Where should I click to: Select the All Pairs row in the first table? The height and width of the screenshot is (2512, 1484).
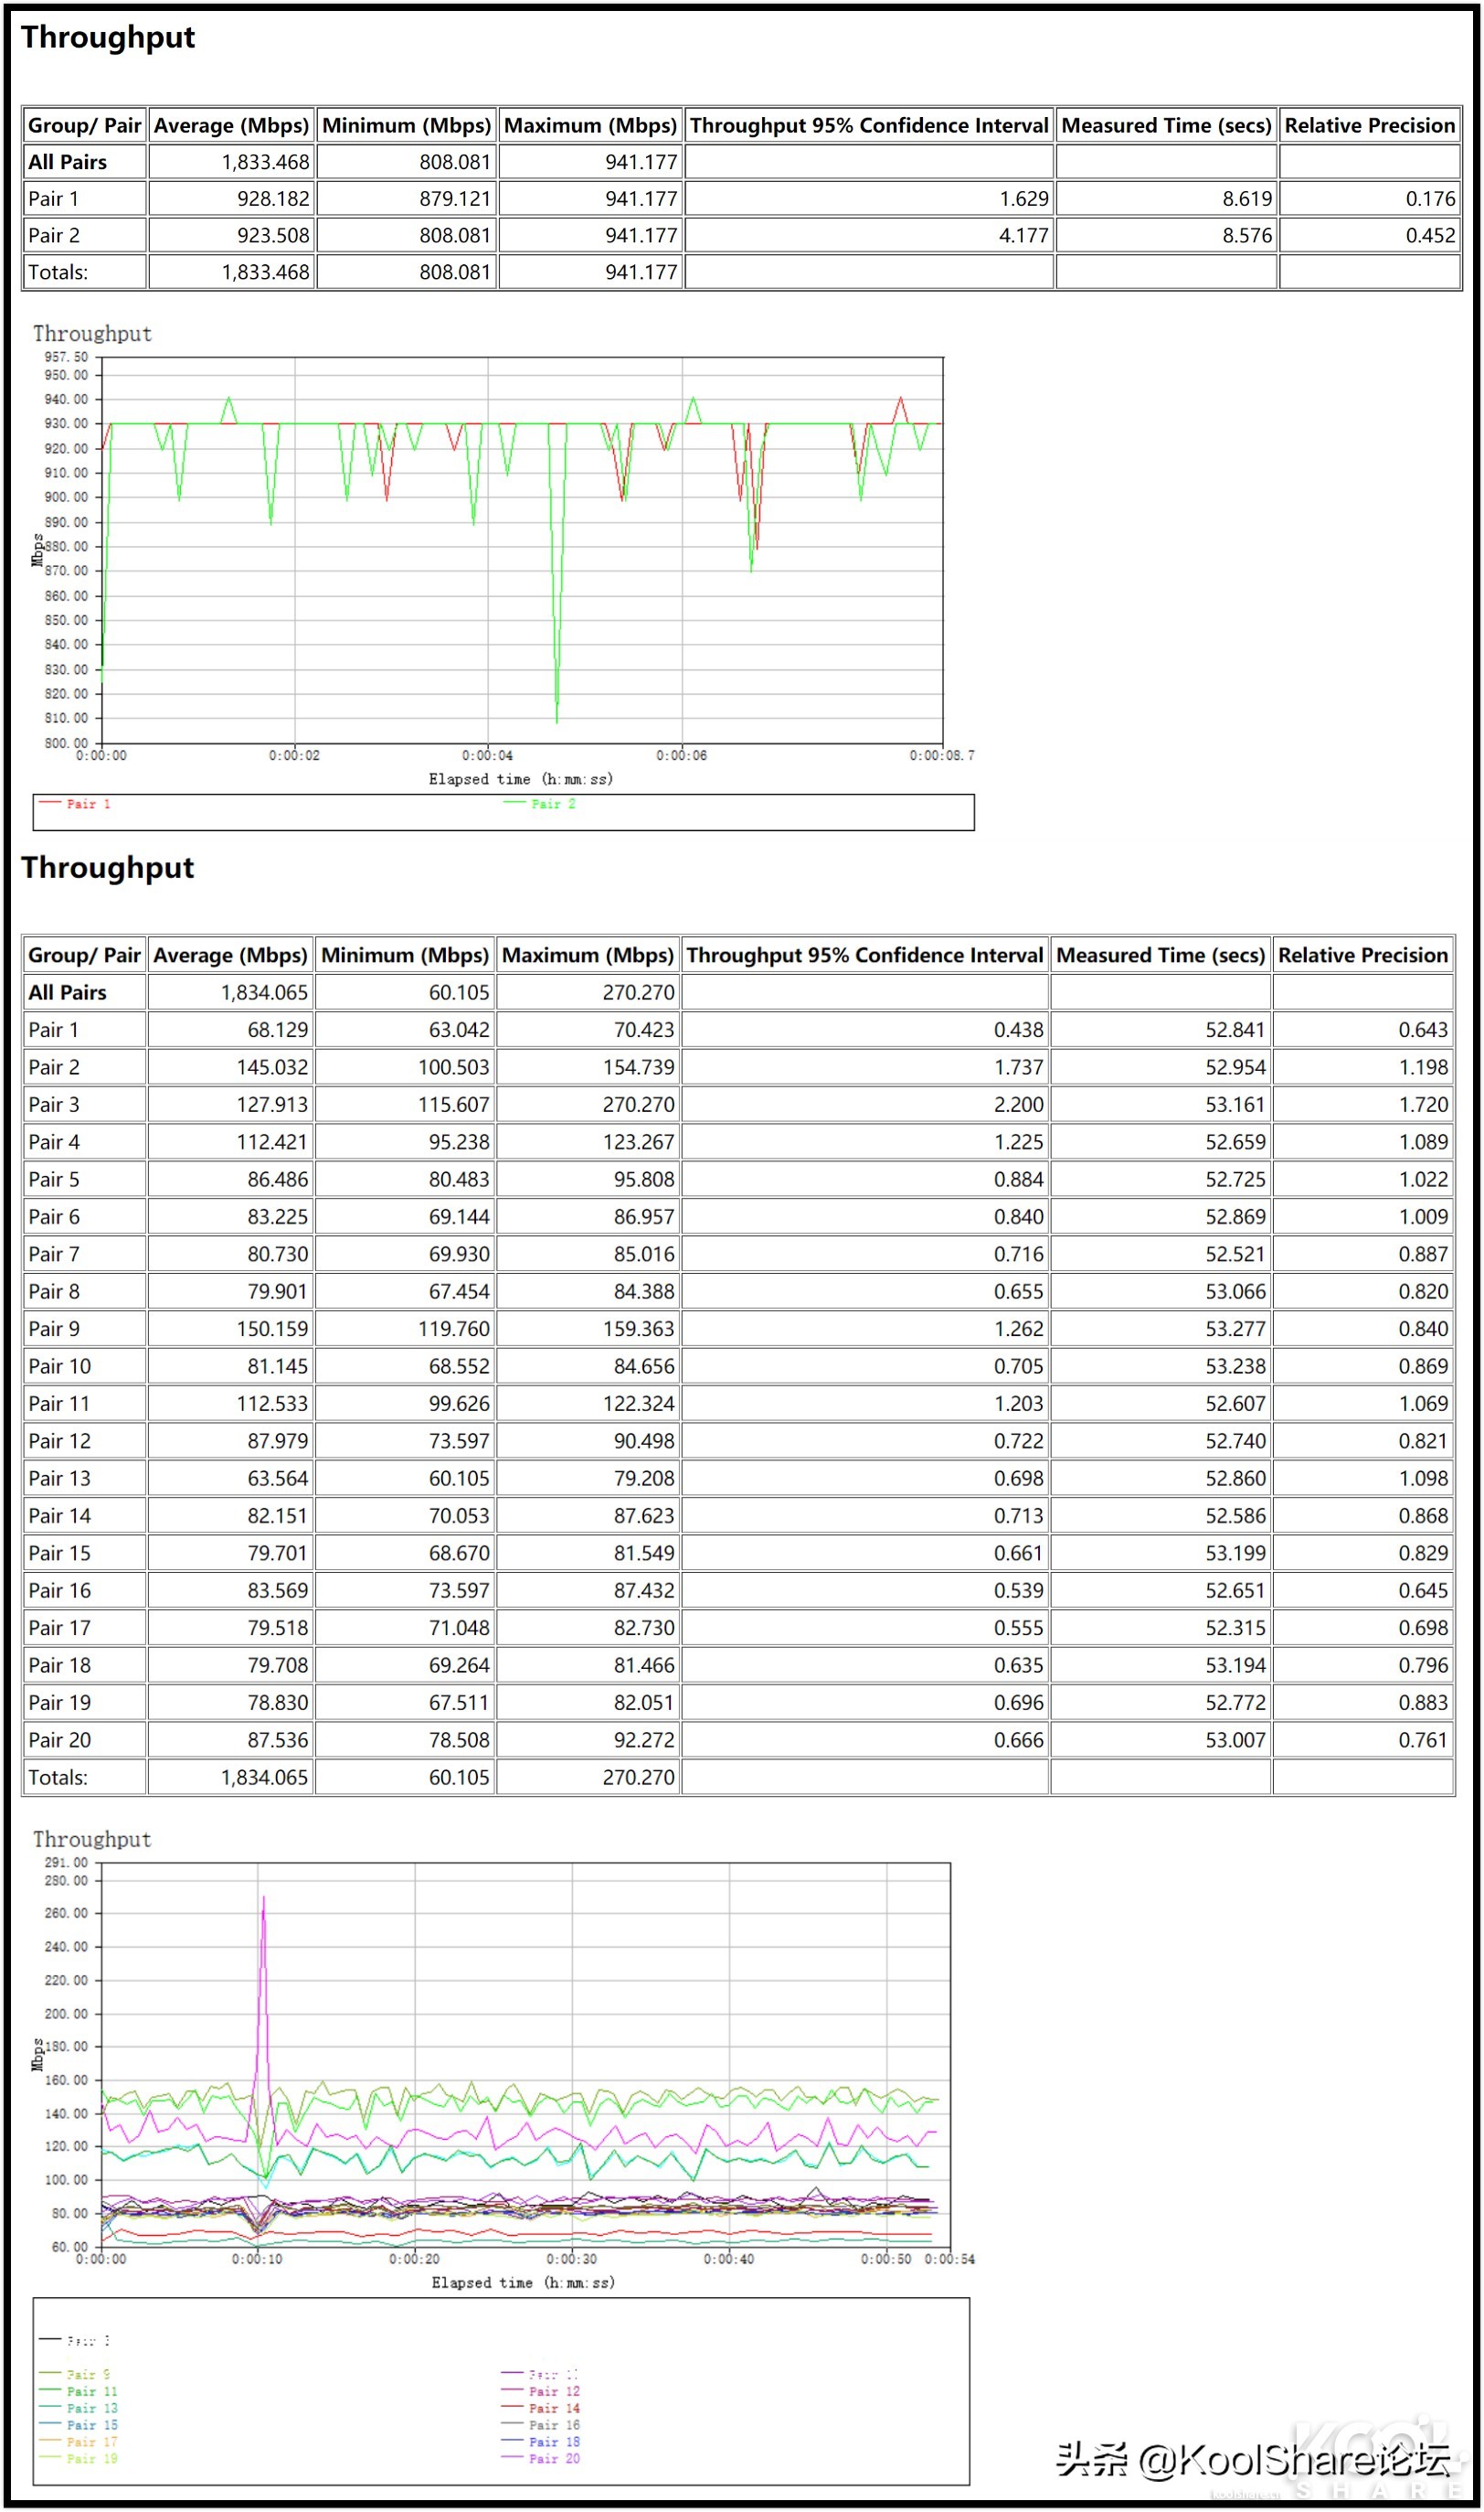[x=69, y=161]
